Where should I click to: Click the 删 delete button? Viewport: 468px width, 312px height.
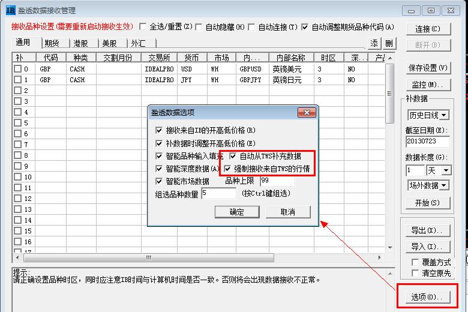(x=389, y=43)
